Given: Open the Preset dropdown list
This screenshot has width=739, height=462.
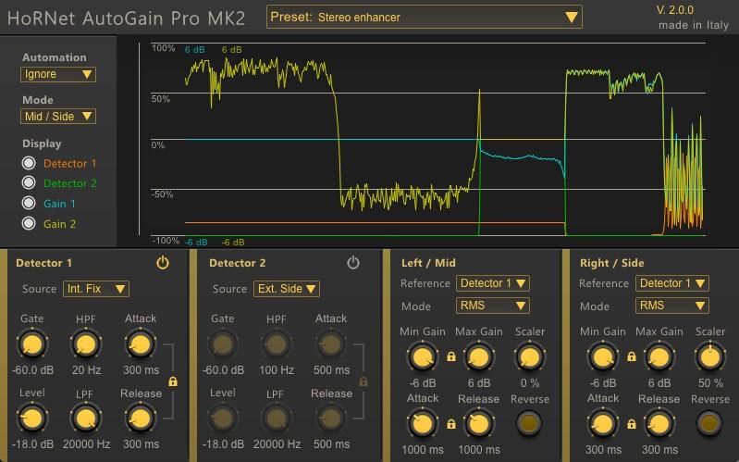Looking at the screenshot, I should pos(425,17).
